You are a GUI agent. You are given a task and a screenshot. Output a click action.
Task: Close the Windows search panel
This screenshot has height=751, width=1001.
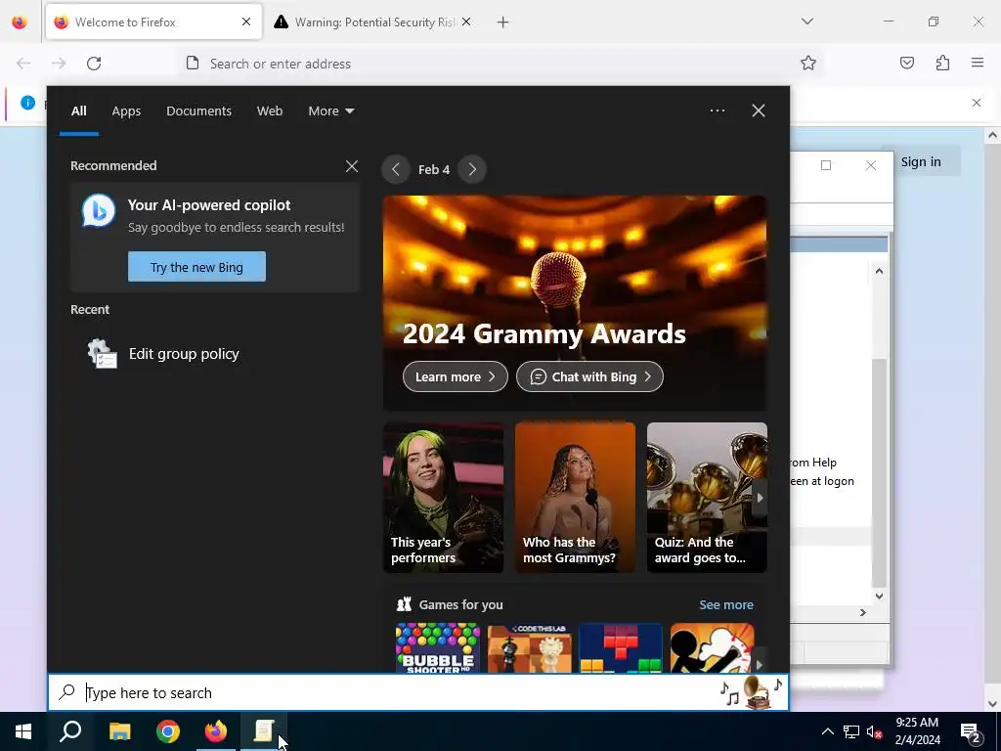[x=759, y=110]
